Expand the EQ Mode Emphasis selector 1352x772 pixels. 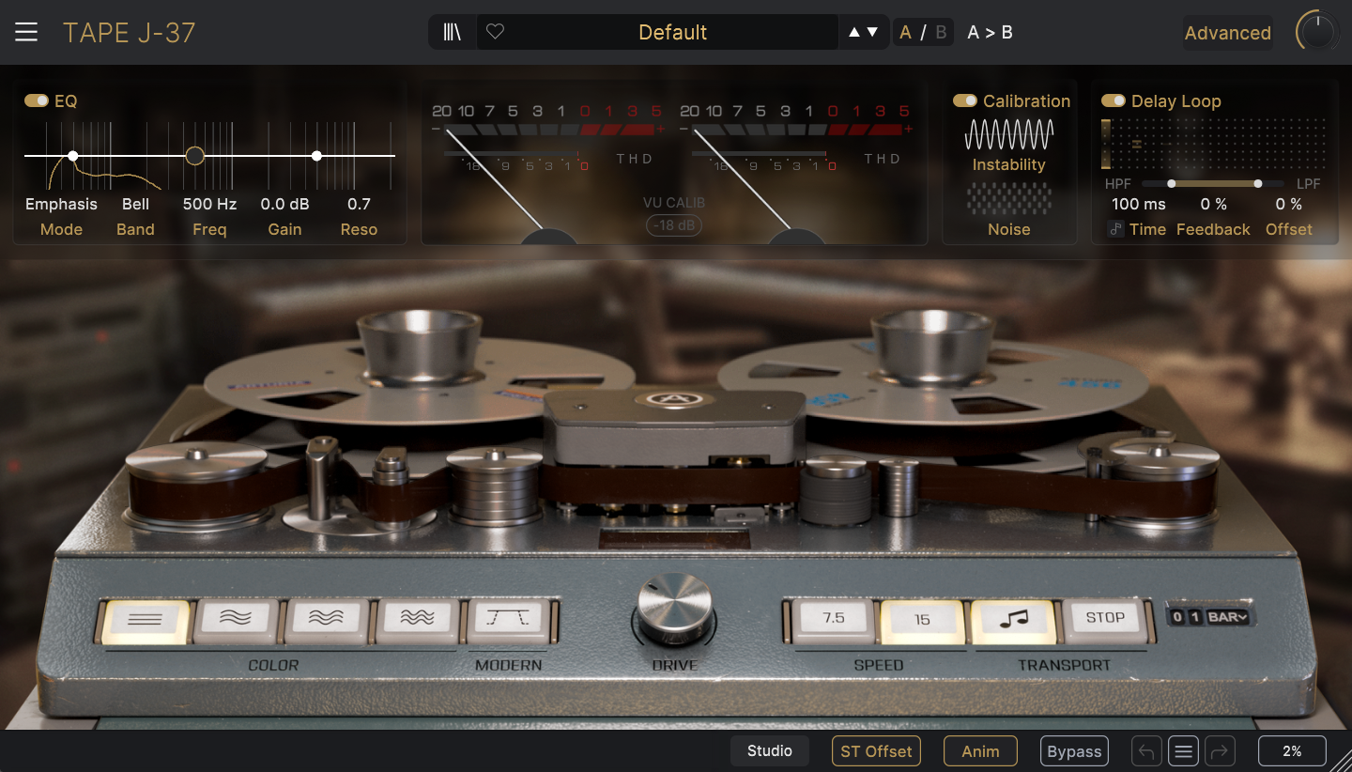point(61,204)
